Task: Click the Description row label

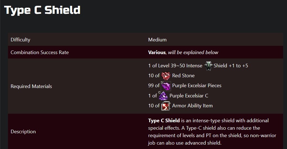Action: [x=23, y=132]
